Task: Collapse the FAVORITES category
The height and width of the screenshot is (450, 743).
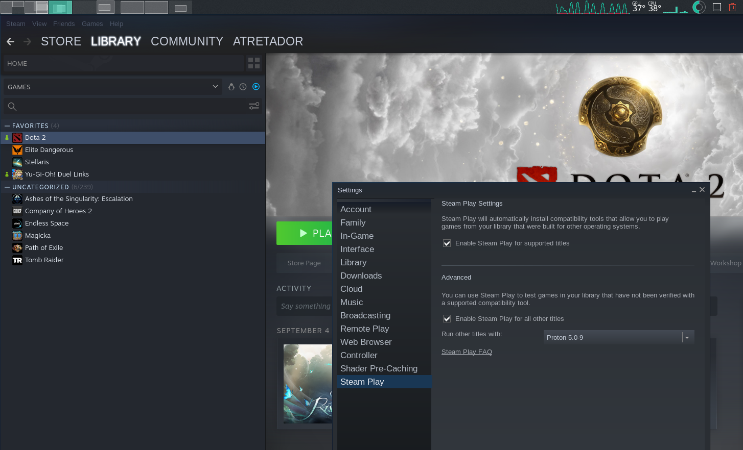Action: pyautogui.click(x=7, y=126)
